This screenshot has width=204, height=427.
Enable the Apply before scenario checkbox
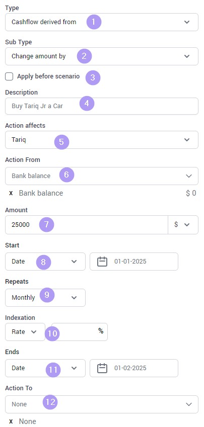pyautogui.click(x=9, y=77)
